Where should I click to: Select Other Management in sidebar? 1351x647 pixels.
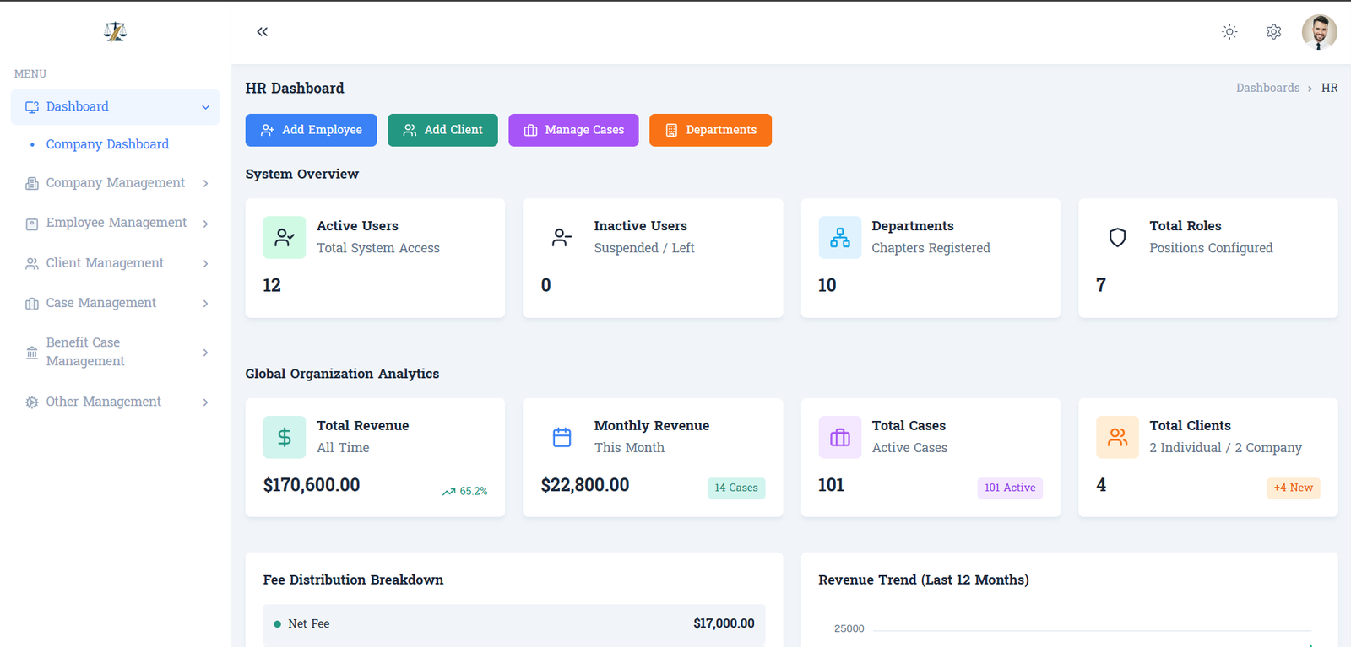pyautogui.click(x=103, y=402)
